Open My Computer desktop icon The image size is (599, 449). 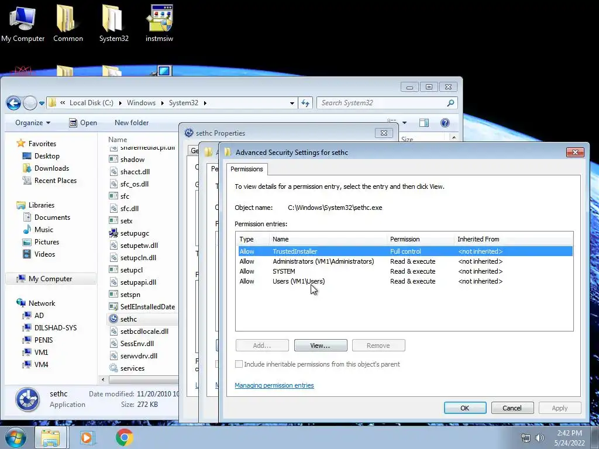point(23,23)
